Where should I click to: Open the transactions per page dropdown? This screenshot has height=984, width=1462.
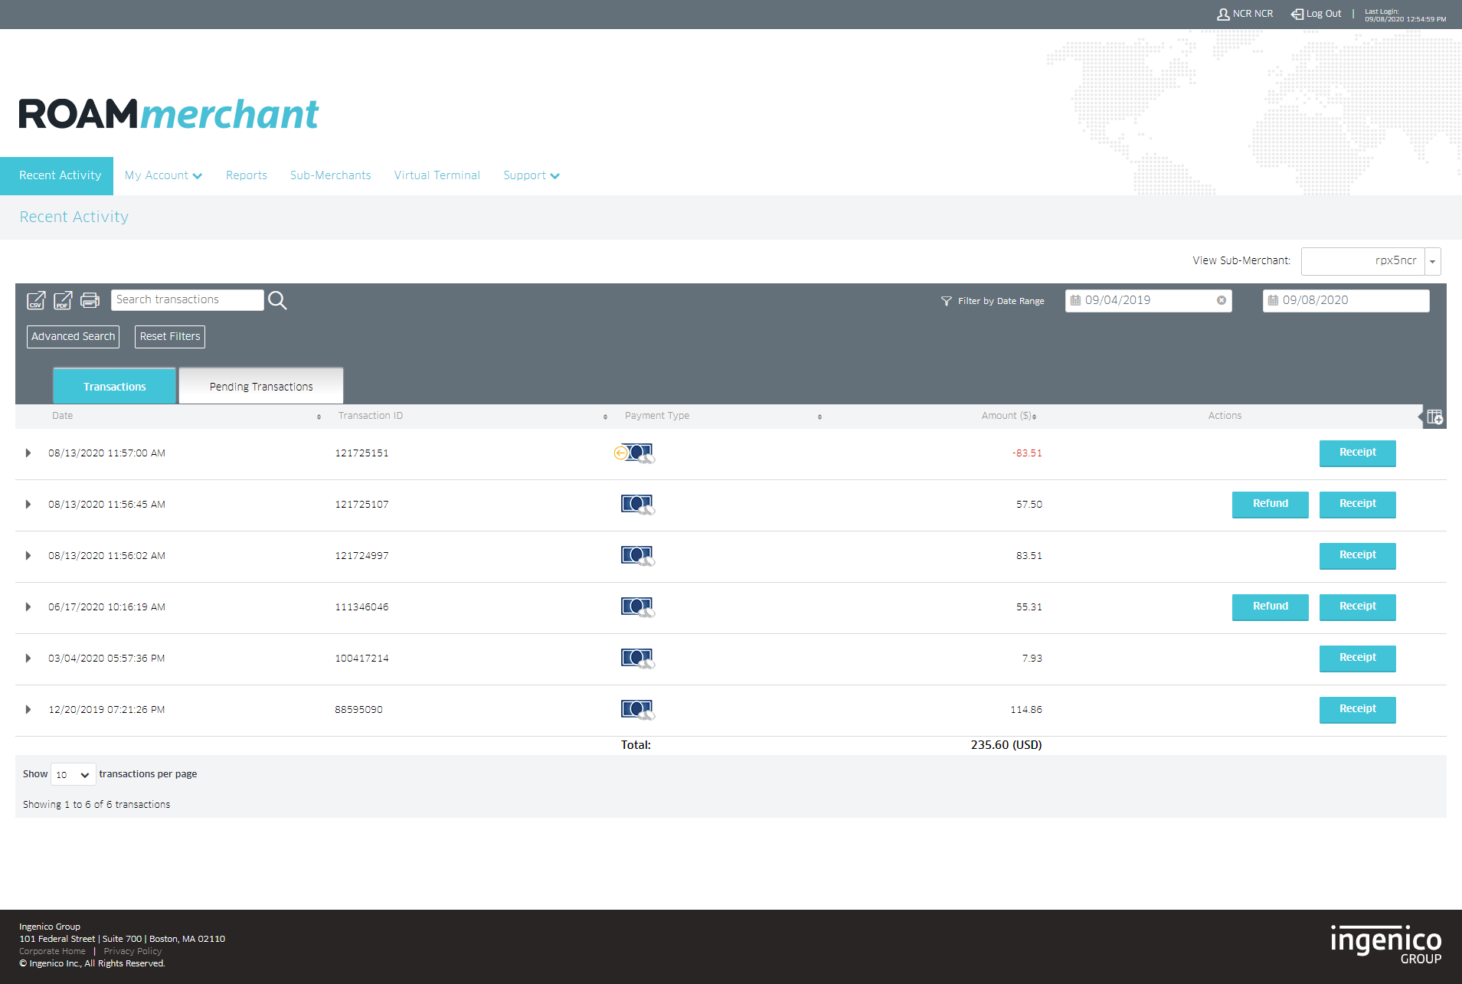(74, 775)
